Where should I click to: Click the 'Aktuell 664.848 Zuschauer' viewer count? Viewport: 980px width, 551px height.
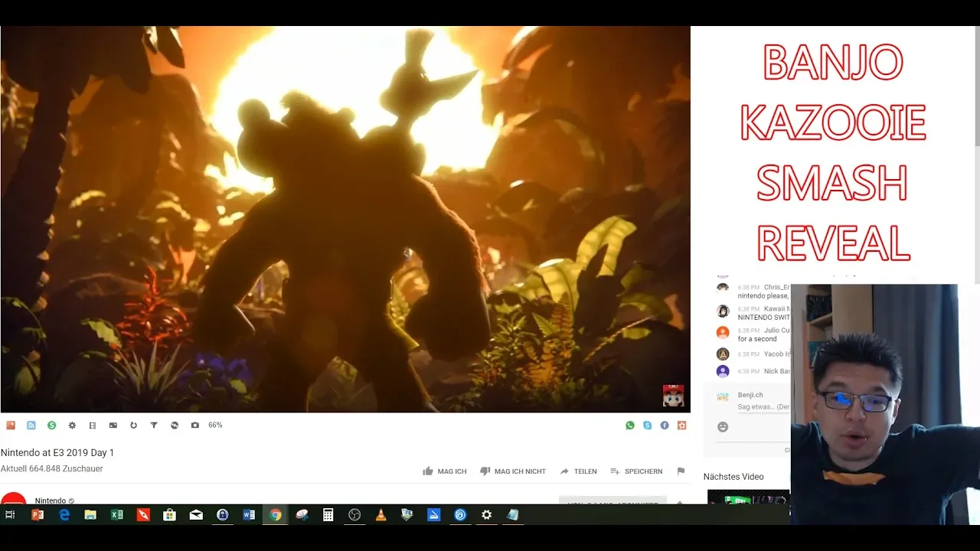coord(51,468)
